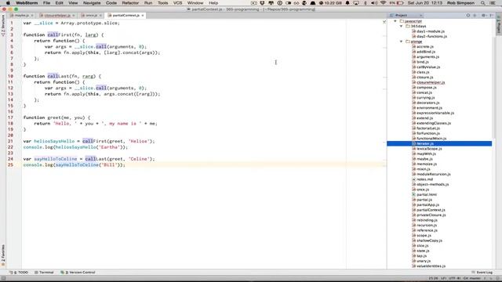Open Project panel settings gear
502x282 pixels.
pos(484,16)
